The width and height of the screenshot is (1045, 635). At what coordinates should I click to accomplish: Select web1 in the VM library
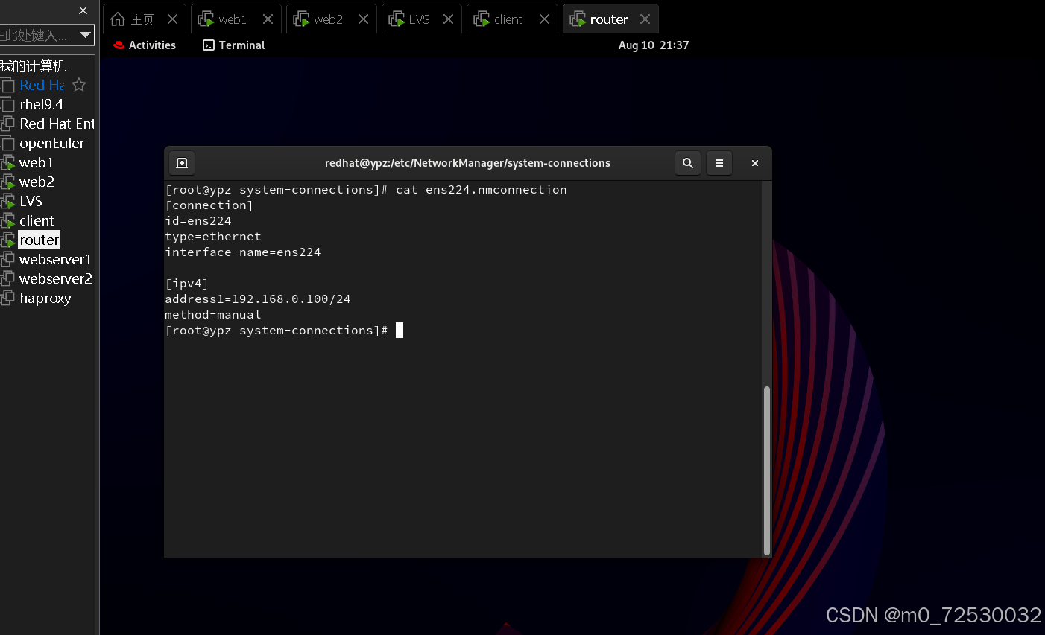coord(36,162)
